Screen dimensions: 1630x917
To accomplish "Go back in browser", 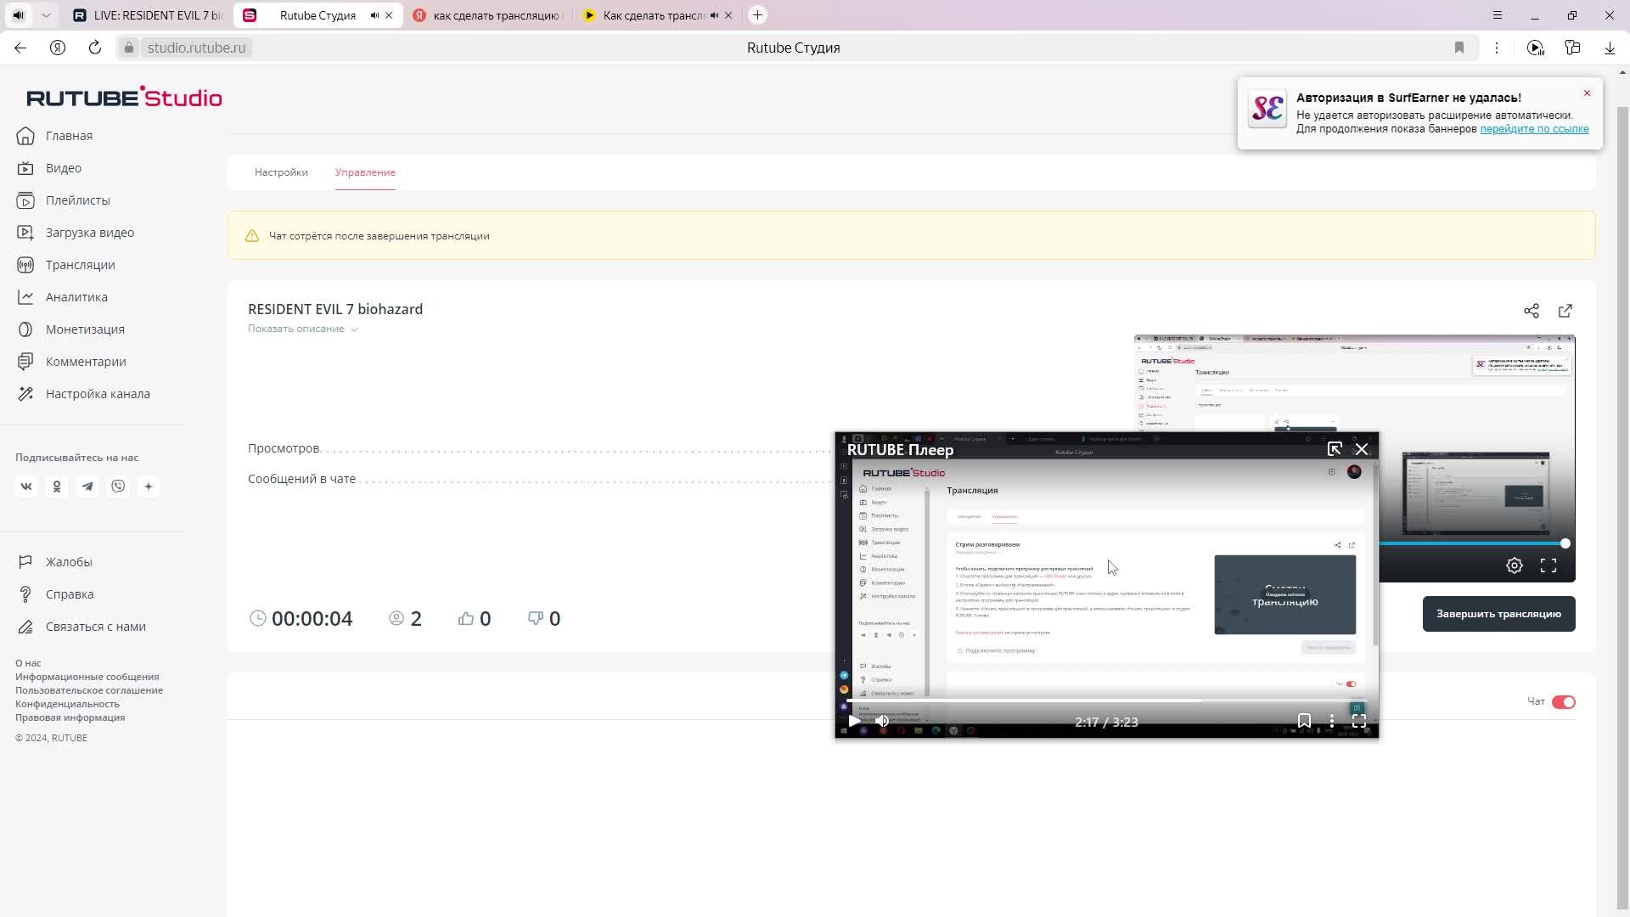I will click(20, 48).
